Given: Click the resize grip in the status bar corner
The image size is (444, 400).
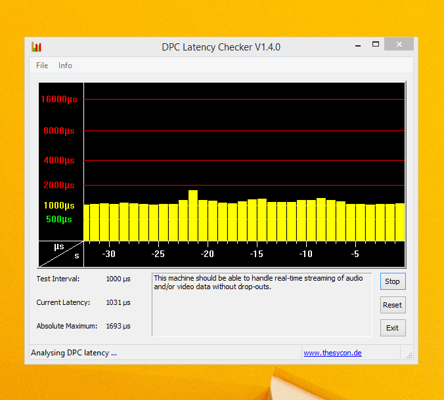Looking at the screenshot, I should tap(409, 355).
